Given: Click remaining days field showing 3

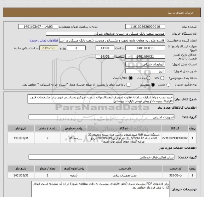Looking at the screenshot, I should [x=76, y=48].
